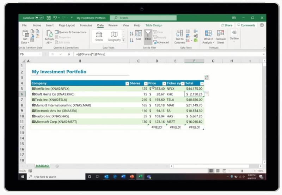Open the Comments pane button
The image size is (282, 195).
point(246,25)
